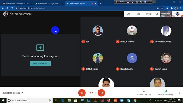183x103 pixels.
Task: Click the Stop presenting button
Action: (40, 64)
